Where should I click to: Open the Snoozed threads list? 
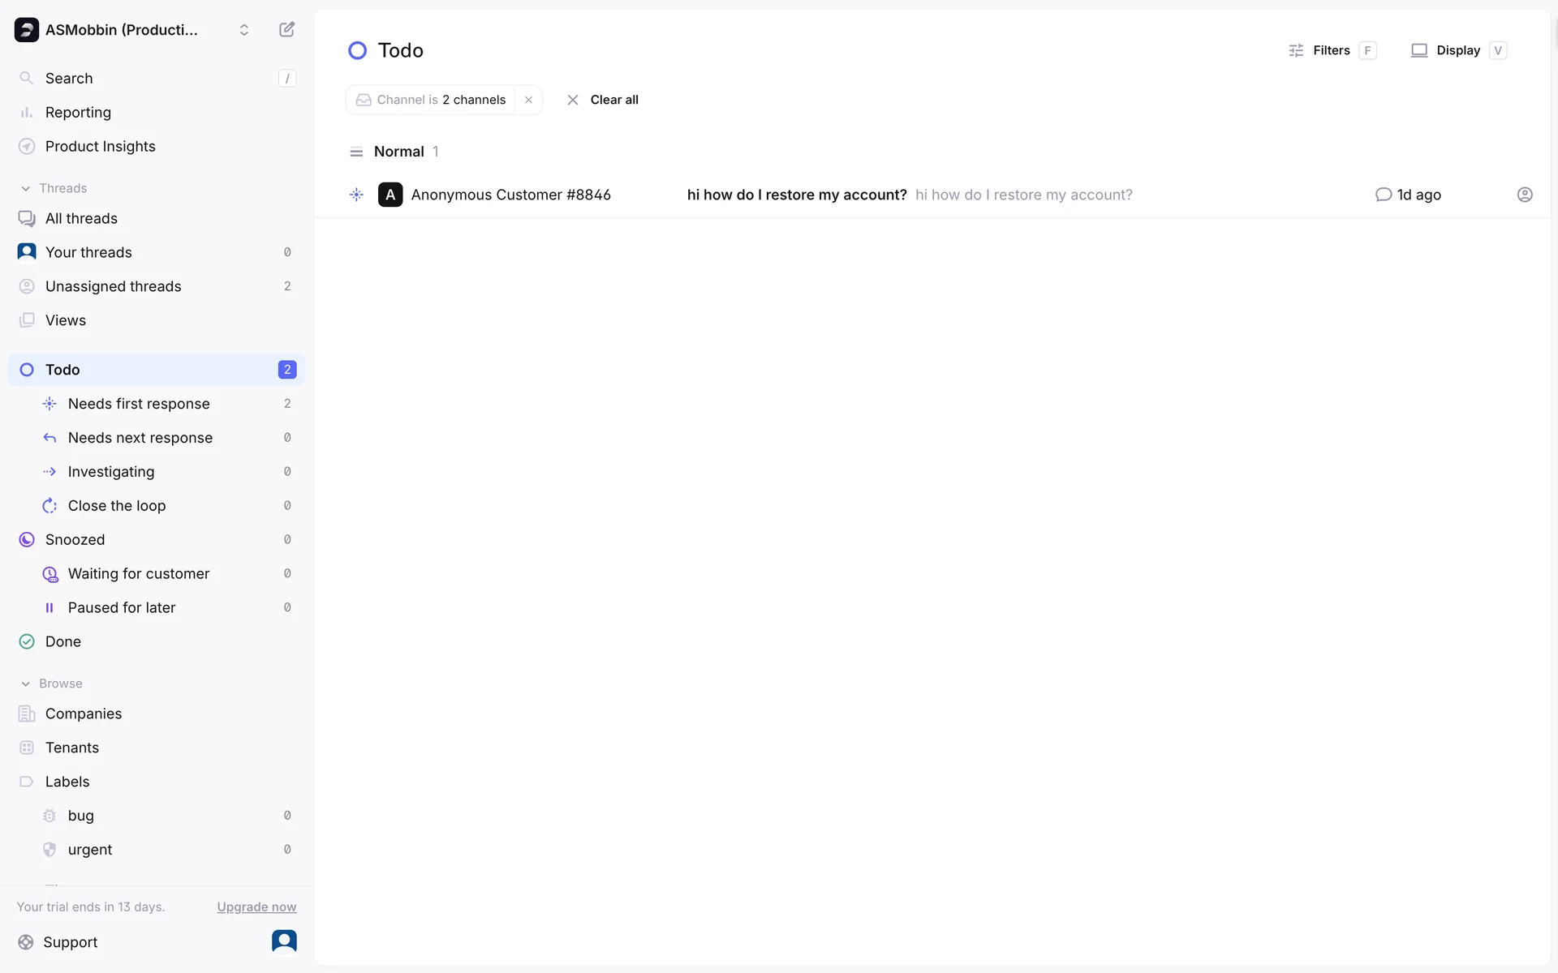75,540
